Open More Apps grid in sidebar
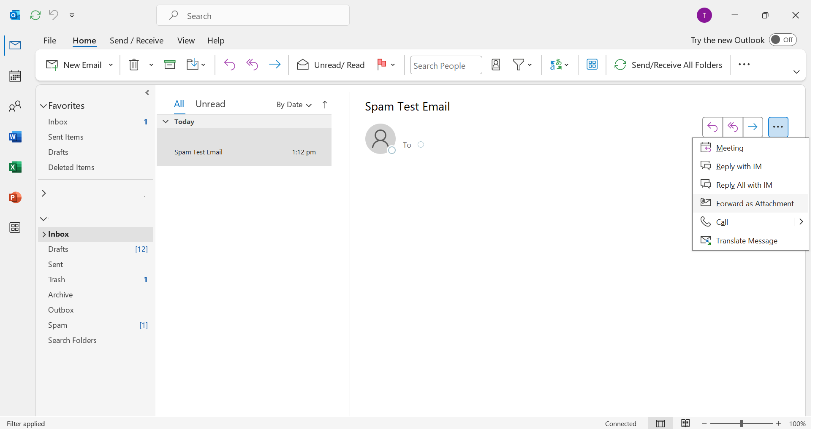Image resolution: width=818 pixels, height=429 pixels. coord(15,228)
